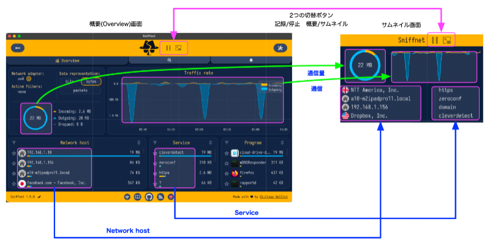This screenshot has width=490, height=246.
Task: Click the facebook.com - Facebook, Inc. host entry
Action: coord(56,183)
